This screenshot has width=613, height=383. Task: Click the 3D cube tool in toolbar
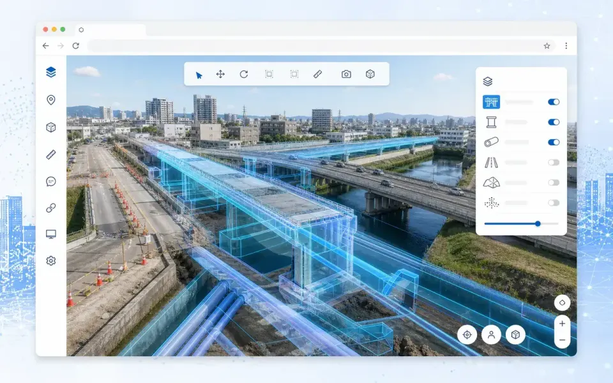tap(370, 74)
